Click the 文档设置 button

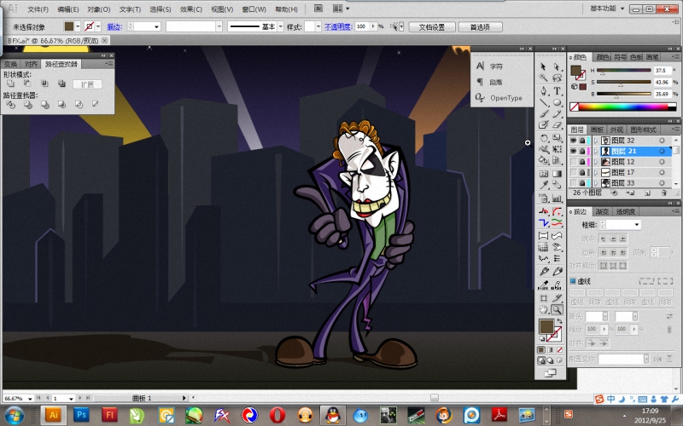(x=432, y=27)
